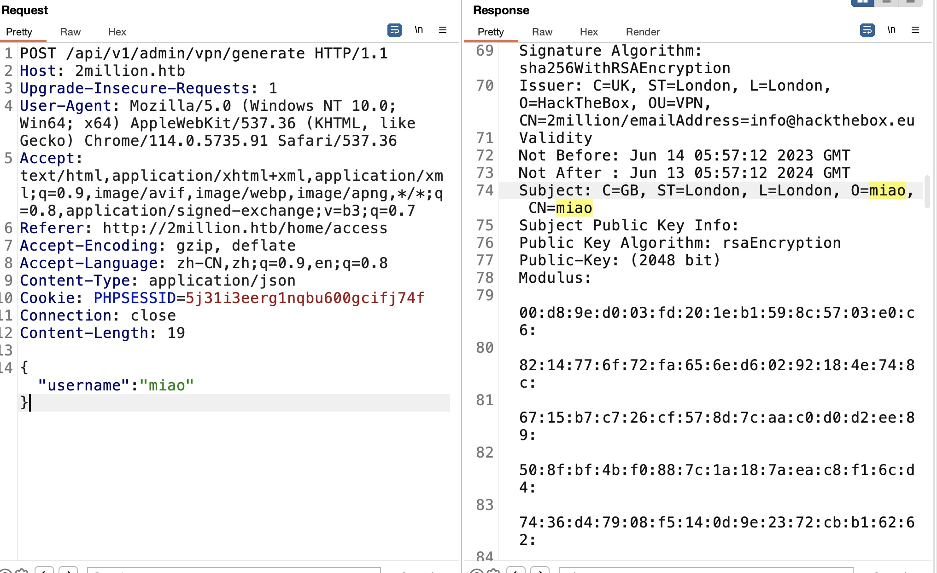
Task: Toggle word wrap in Request panel
Action: click(x=394, y=30)
